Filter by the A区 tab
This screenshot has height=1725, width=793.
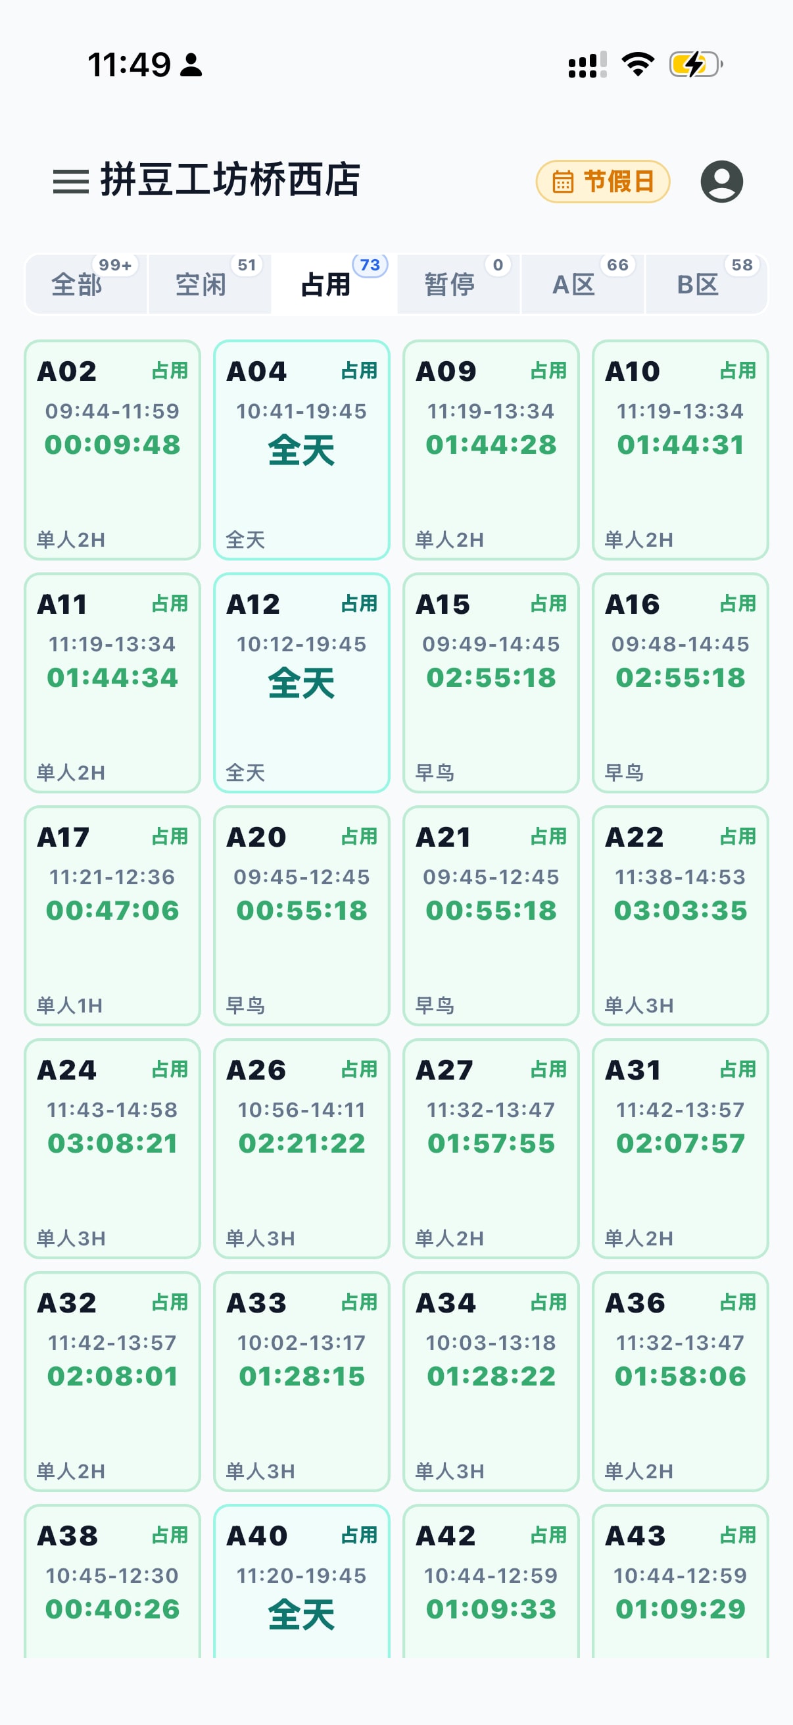(x=582, y=284)
